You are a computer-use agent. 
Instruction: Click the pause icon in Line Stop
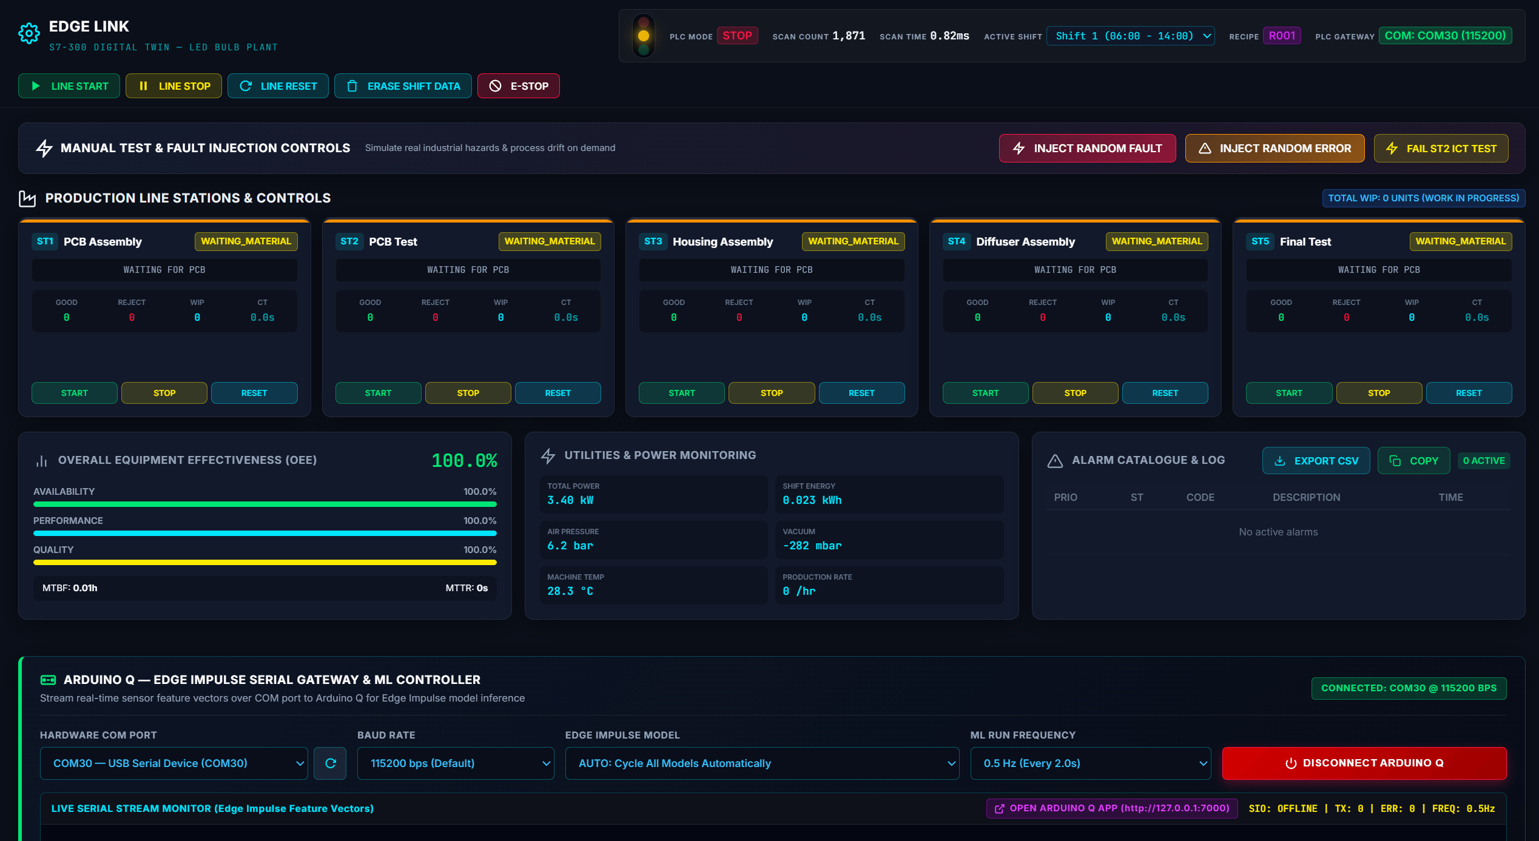tap(143, 86)
